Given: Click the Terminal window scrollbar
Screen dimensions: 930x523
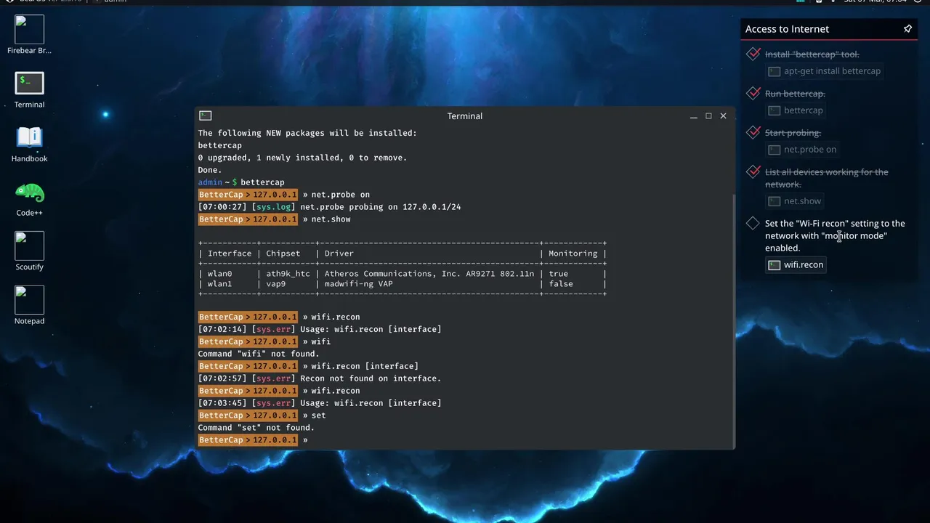Looking at the screenshot, I should (x=732, y=320).
